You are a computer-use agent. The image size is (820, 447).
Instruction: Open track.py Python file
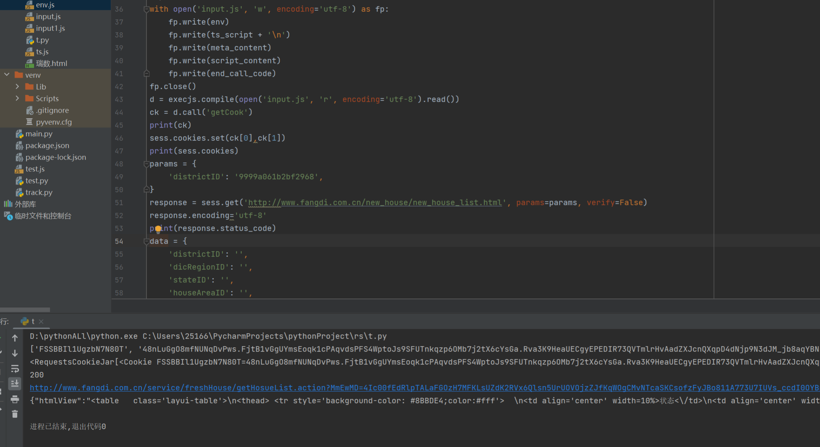(x=38, y=192)
